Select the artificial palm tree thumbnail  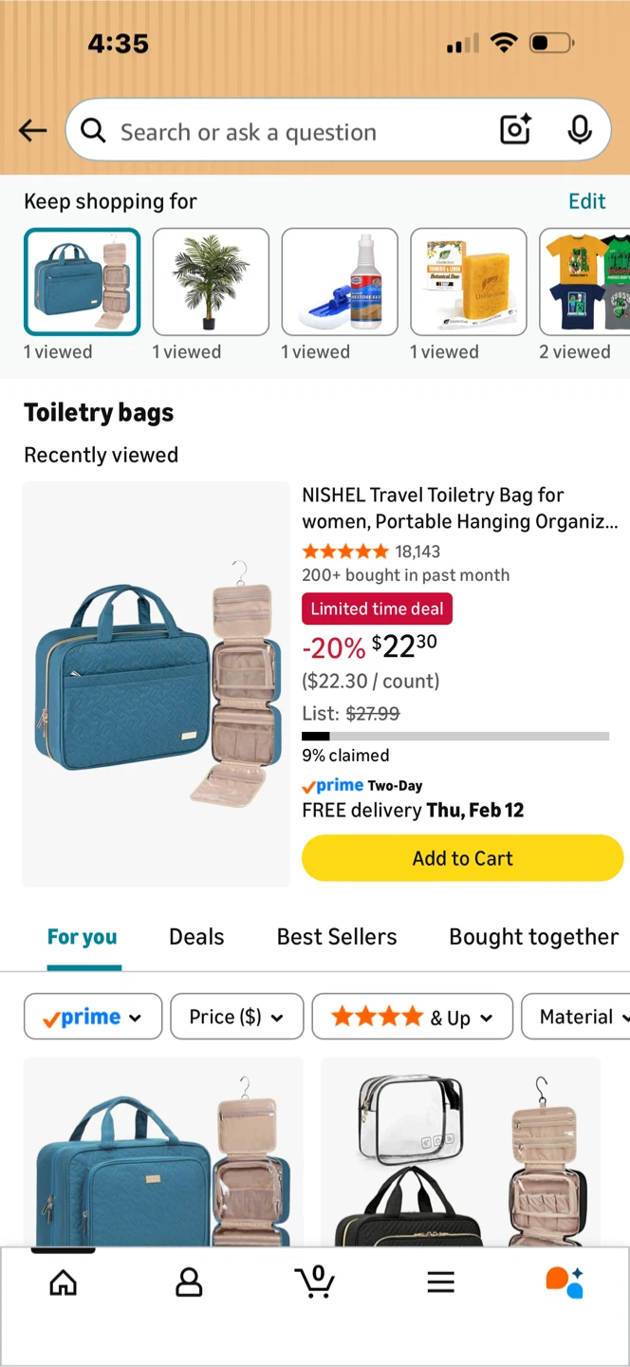(211, 282)
